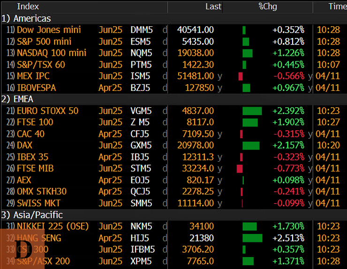This screenshot has width=347, height=269.
Task: Click the +2.513% change value
Action: coord(288,238)
